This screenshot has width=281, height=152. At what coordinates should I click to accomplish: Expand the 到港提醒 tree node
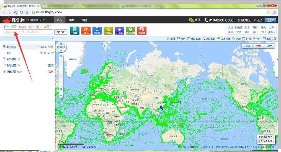(x=4, y=65)
